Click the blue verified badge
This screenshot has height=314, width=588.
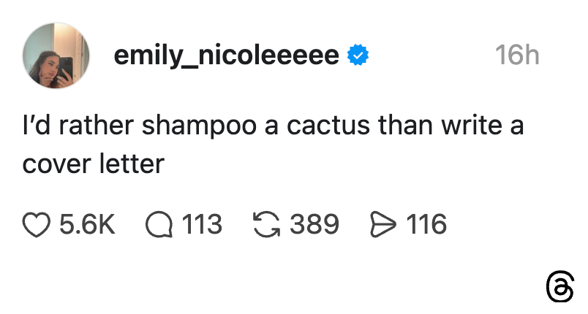(358, 55)
